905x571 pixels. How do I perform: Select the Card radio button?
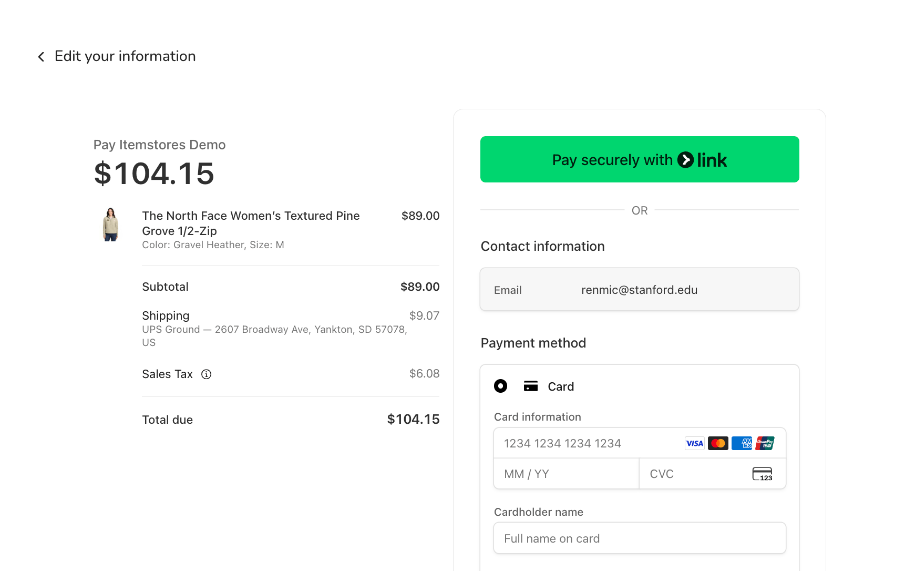501,386
